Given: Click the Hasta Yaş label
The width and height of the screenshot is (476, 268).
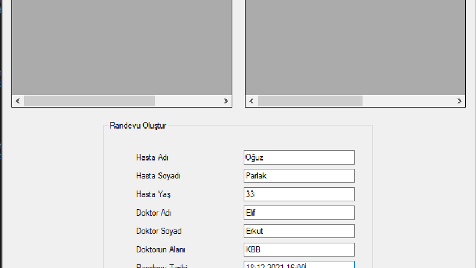Looking at the screenshot, I should click(153, 195).
